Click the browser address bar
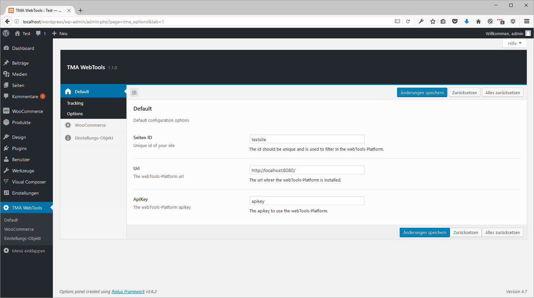This screenshot has width=534, height=298. [207, 22]
